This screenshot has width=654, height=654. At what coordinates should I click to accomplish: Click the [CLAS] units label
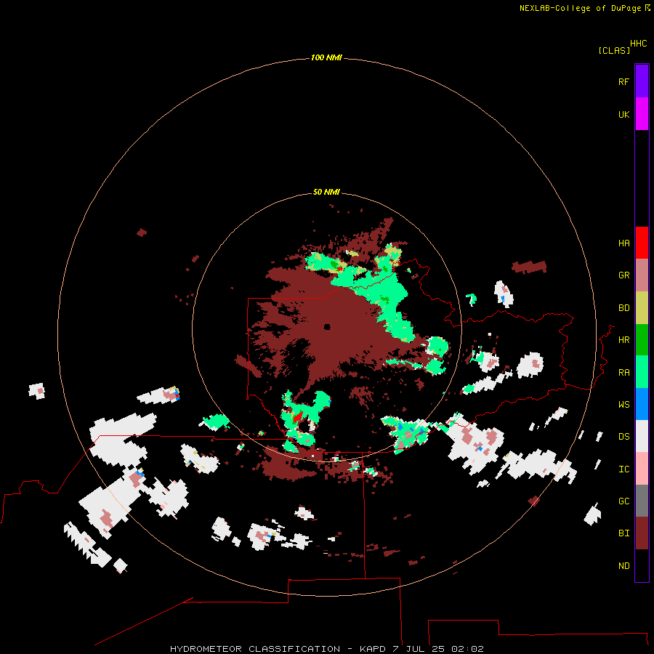click(x=614, y=51)
